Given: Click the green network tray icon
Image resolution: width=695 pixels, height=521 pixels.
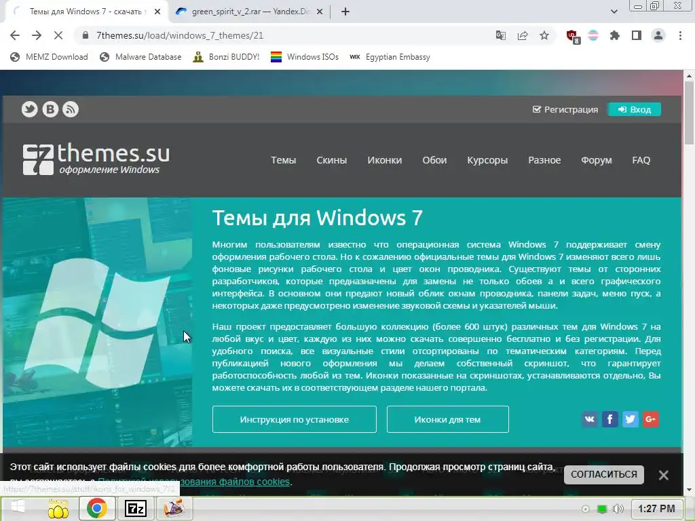Looking at the screenshot, I should [x=602, y=509].
